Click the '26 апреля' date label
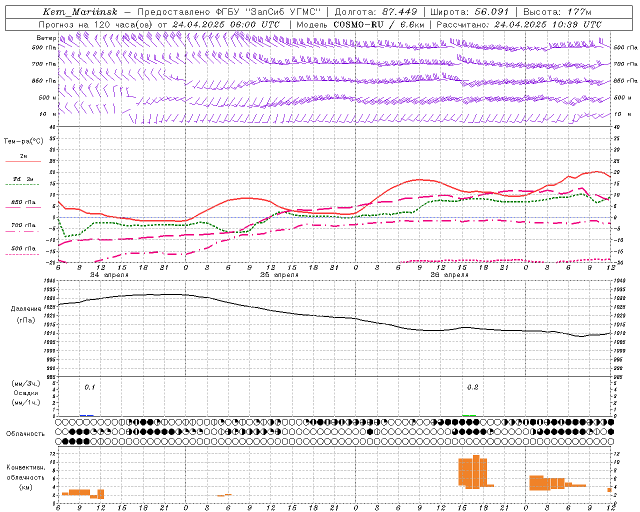Viewport: 640px width, 512px height. [449, 275]
